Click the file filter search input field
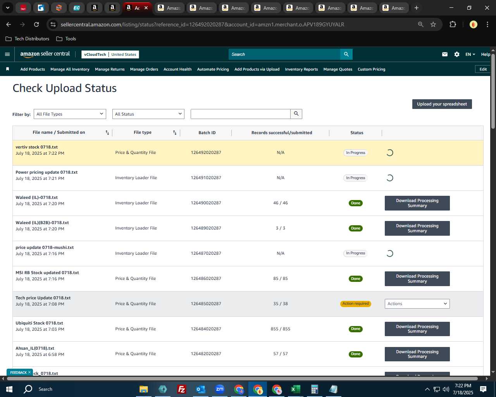The image size is (496, 397). pyautogui.click(x=241, y=114)
